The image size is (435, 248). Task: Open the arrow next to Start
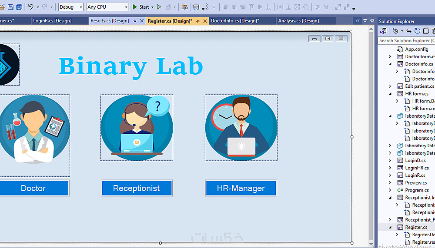click(x=152, y=7)
